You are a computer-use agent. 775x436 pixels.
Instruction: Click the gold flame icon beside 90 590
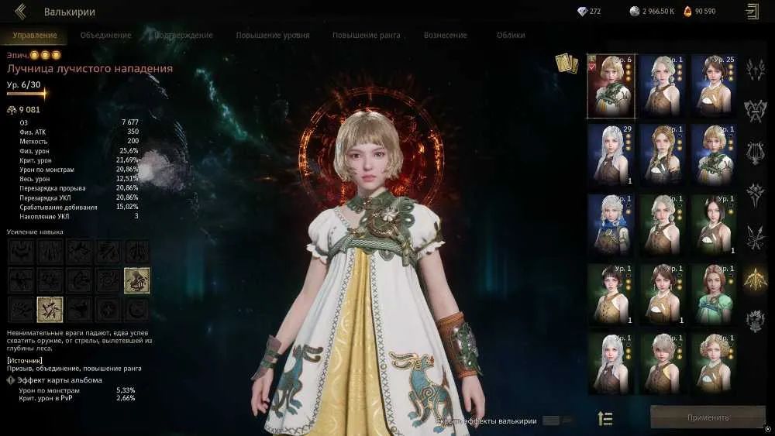[x=687, y=11]
